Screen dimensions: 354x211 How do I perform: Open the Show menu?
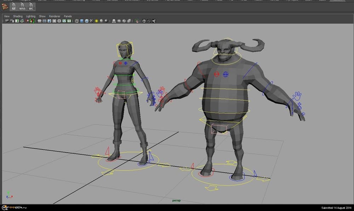coord(42,16)
